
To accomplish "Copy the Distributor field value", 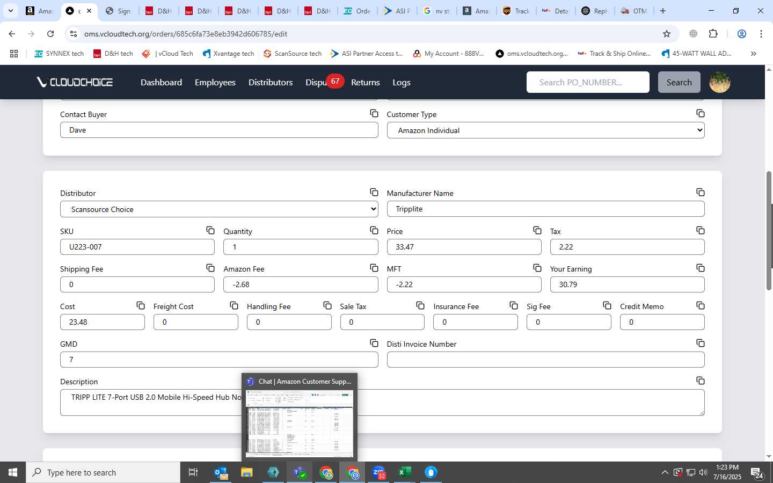I will coord(374,192).
